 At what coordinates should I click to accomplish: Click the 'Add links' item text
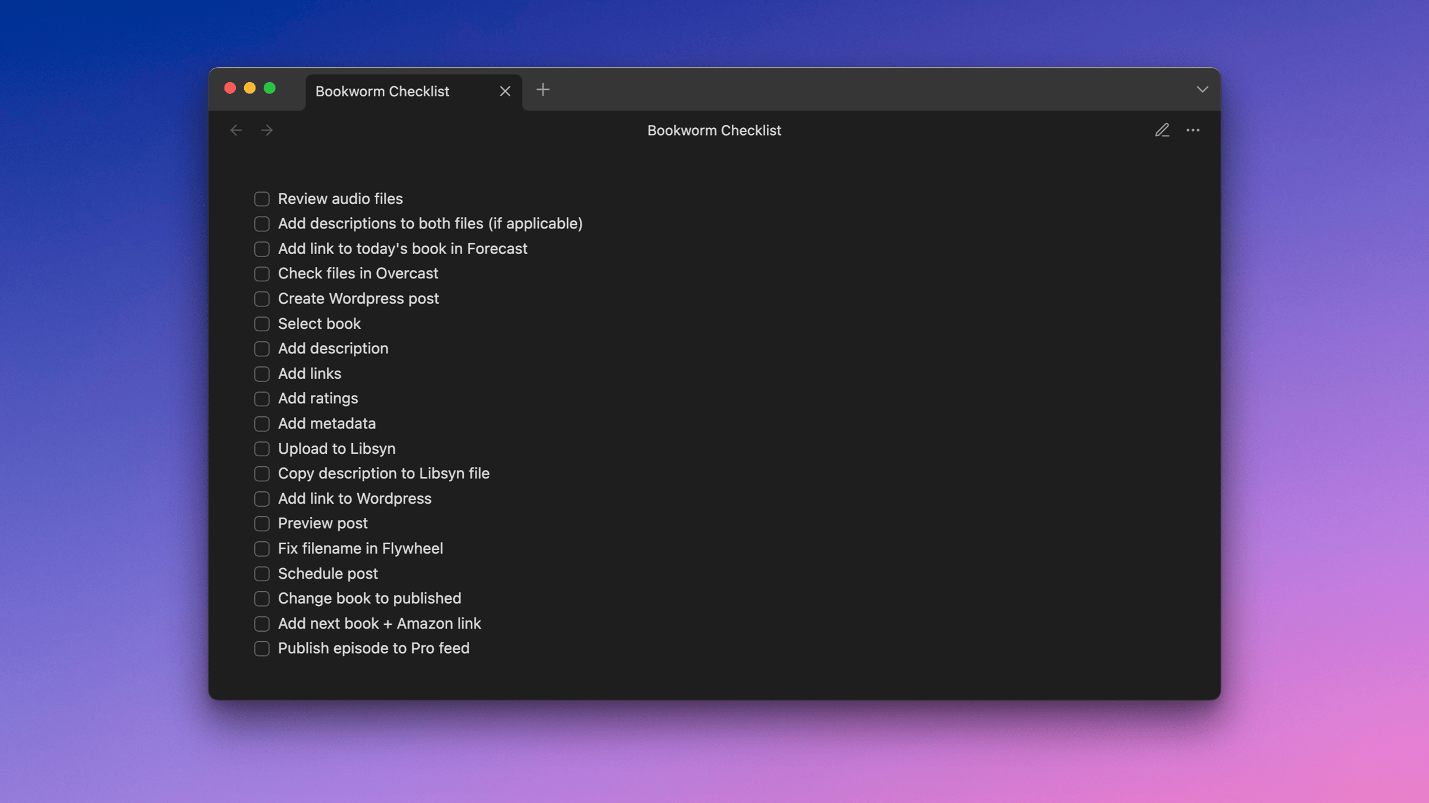(x=310, y=374)
